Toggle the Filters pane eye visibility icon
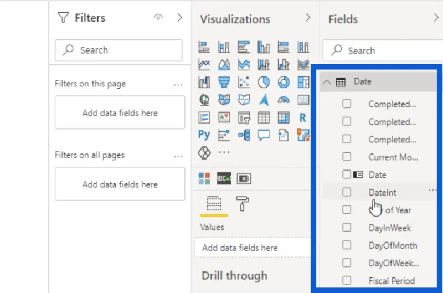The image size is (443, 293). coord(158,18)
